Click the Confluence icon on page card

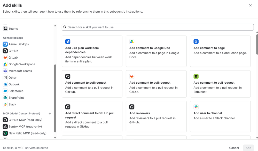click(x=196, y=42)
